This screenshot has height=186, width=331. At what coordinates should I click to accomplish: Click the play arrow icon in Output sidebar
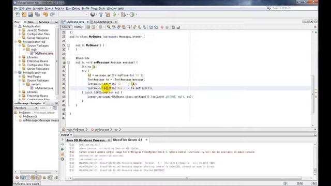[x=63, y=139]
